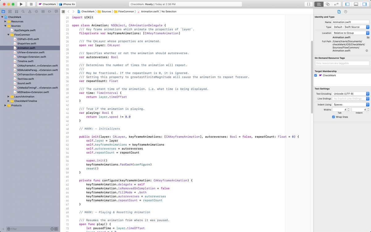This screenshot has height=232, width=371.
Task: Collapse the FlowCommon folder
Action: click(x=8, y=35)
